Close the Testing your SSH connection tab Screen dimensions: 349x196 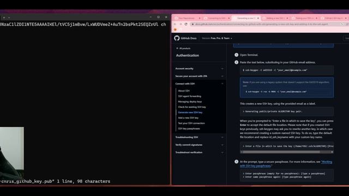coord(316,18)
